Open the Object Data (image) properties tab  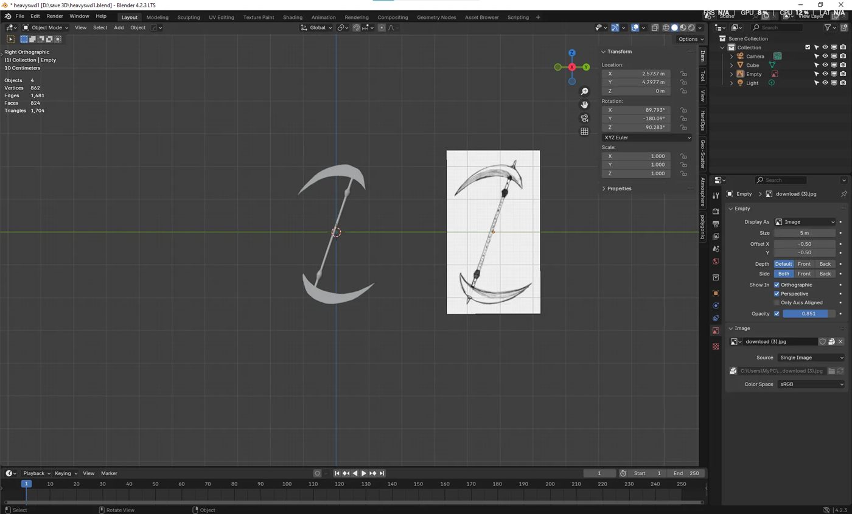click(716, 330)
